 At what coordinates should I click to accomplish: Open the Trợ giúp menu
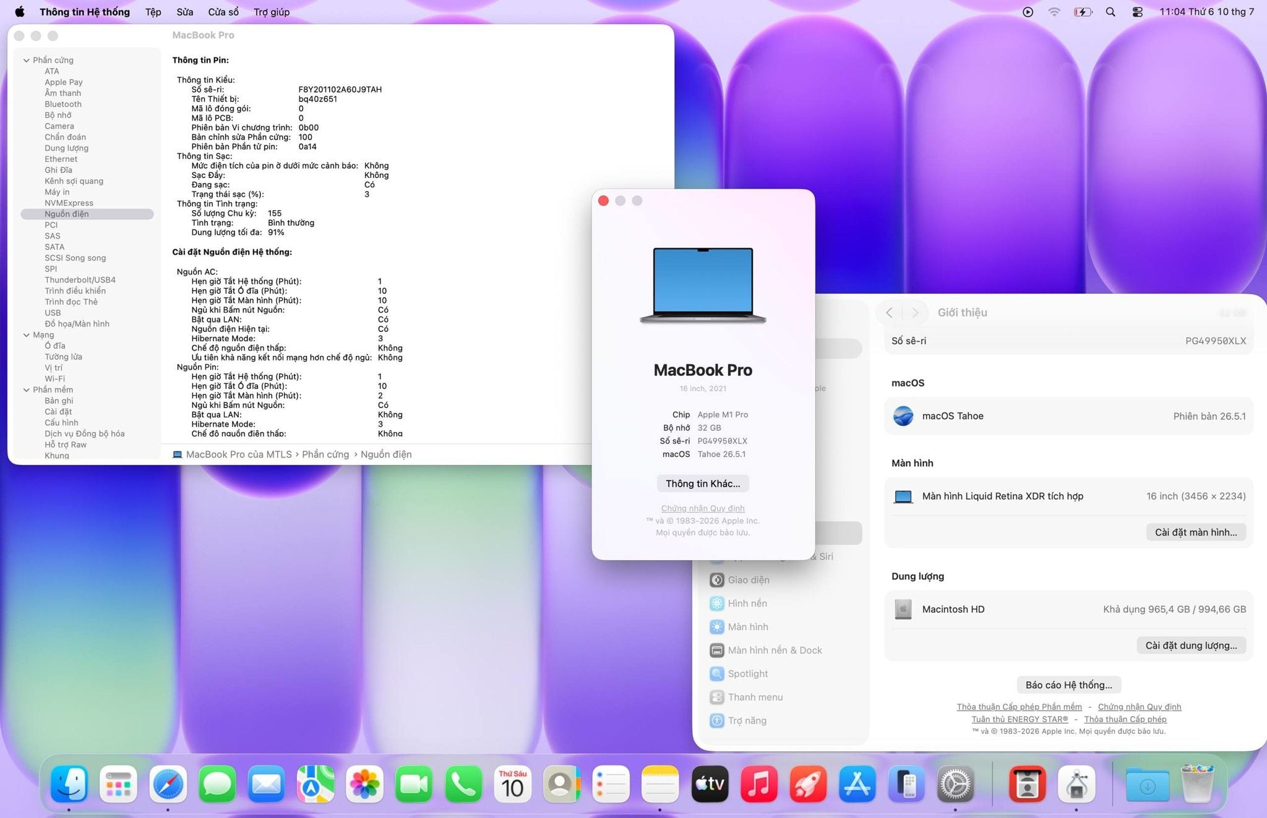[x=272, y=12]
